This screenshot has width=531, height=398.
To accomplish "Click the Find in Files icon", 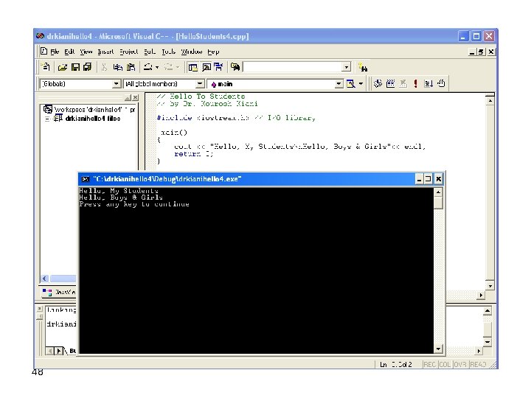I will (235, 67).
